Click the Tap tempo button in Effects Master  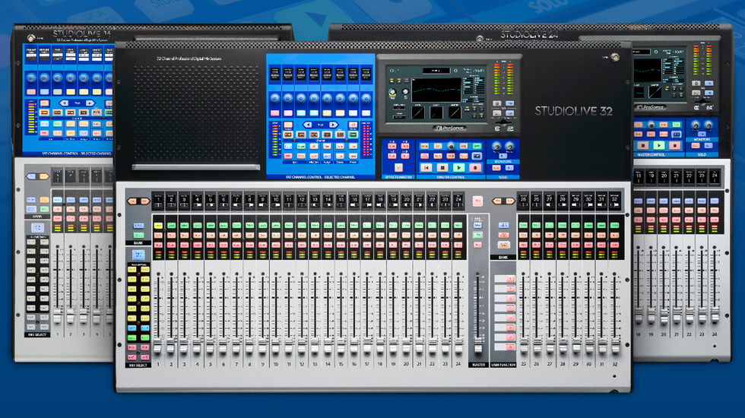click(398, 168)
